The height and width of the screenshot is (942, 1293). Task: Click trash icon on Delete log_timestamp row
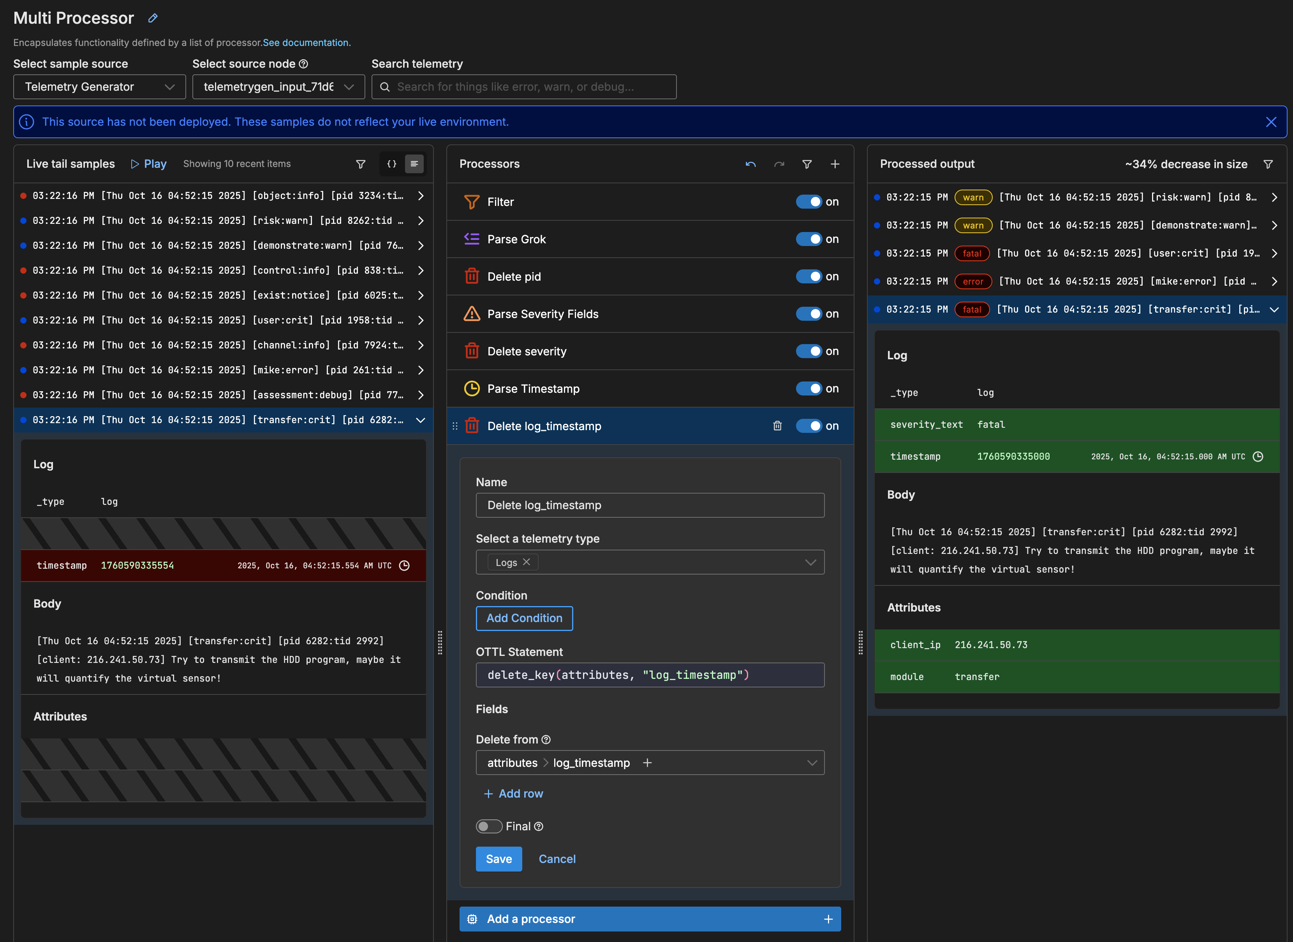pos(777,426)
